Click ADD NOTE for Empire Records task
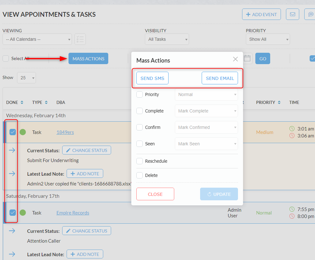Screen dimensions: 315x260 tap(85, 254)
